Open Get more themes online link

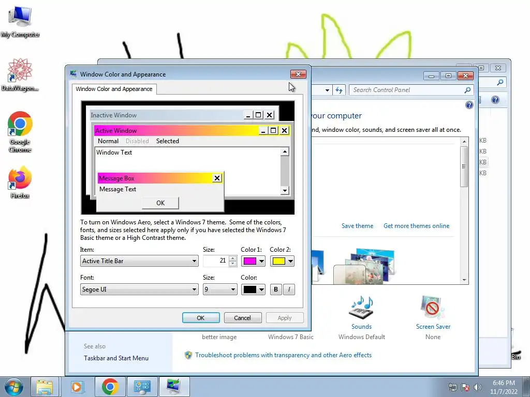417,226
